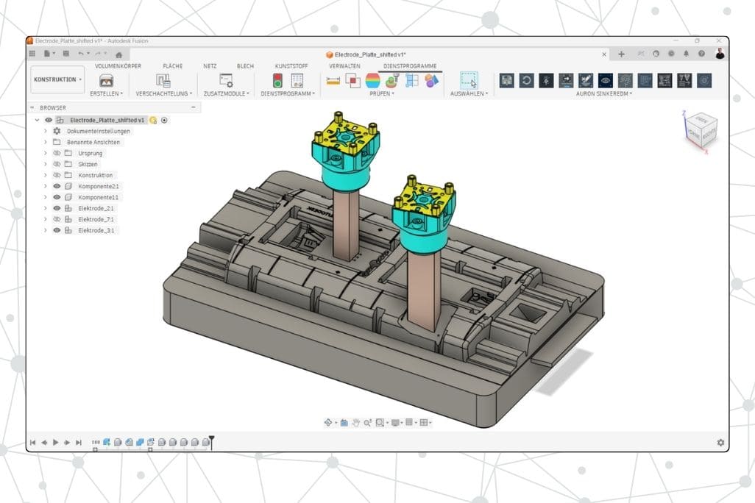
Task: Click the ViewCube in the viewport corner
Action: point(701,129)
